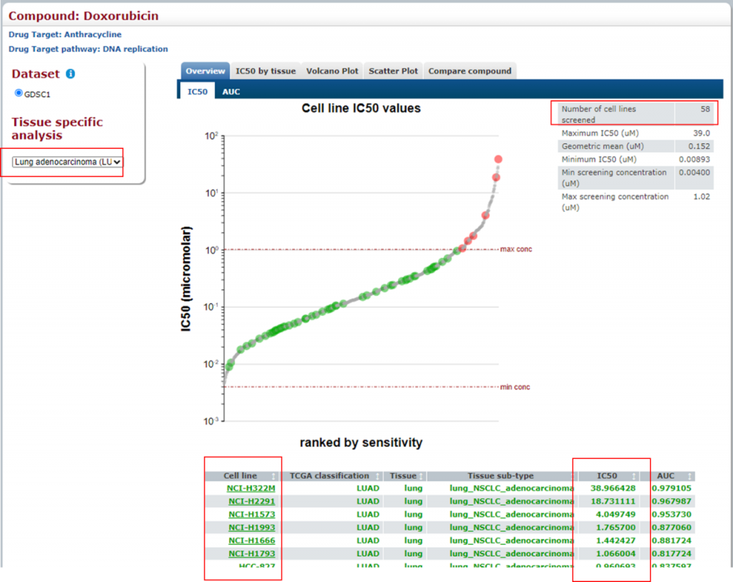
Task: Select the Overview tab
Action: pyautogui.click(x=205, y=71)
